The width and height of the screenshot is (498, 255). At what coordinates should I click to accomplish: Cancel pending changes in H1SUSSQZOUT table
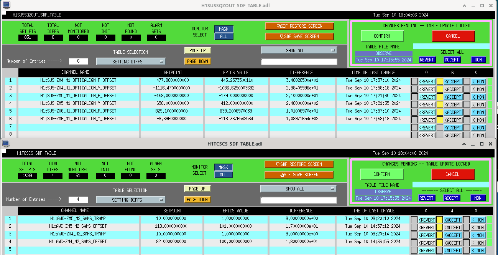[x=453, y=36]
